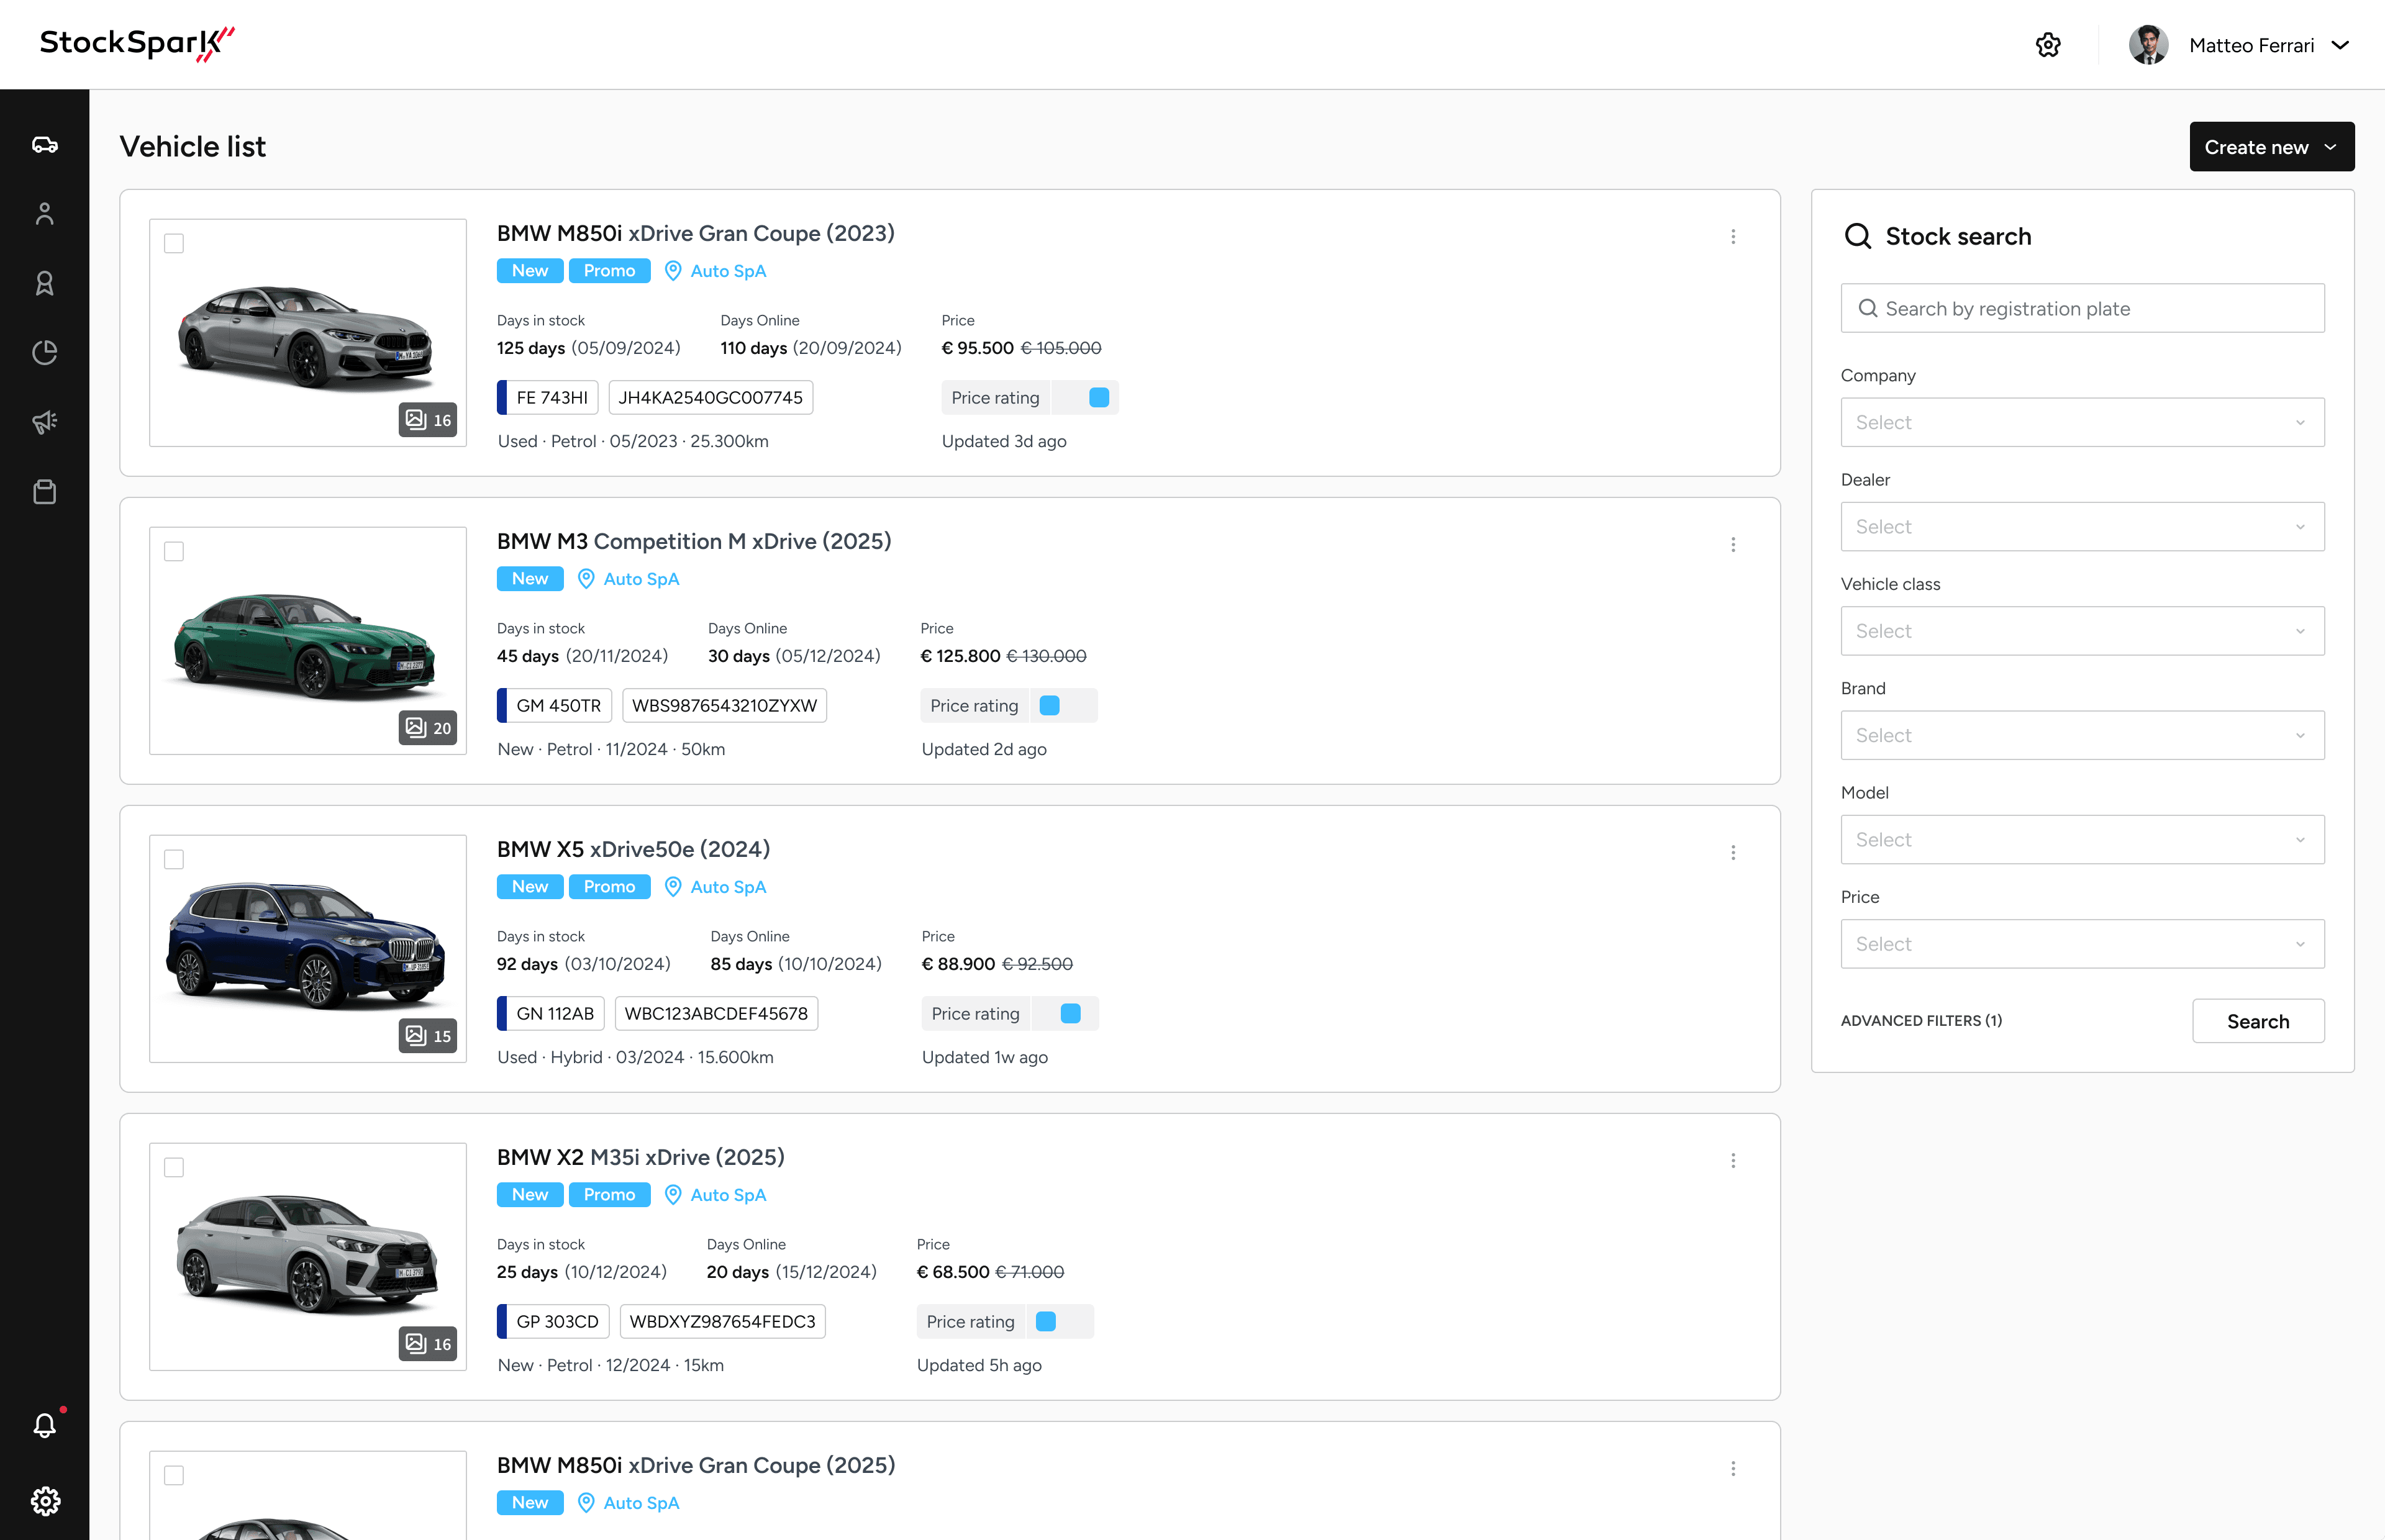2385x1540 pixels.
Task: Check the BMW X2 M35i xDrive checkbox
Action: (x=174, y=1167)
